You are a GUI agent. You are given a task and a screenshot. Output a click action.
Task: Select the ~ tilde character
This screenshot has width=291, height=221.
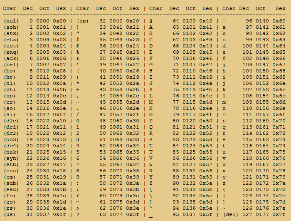coord(224,208)
